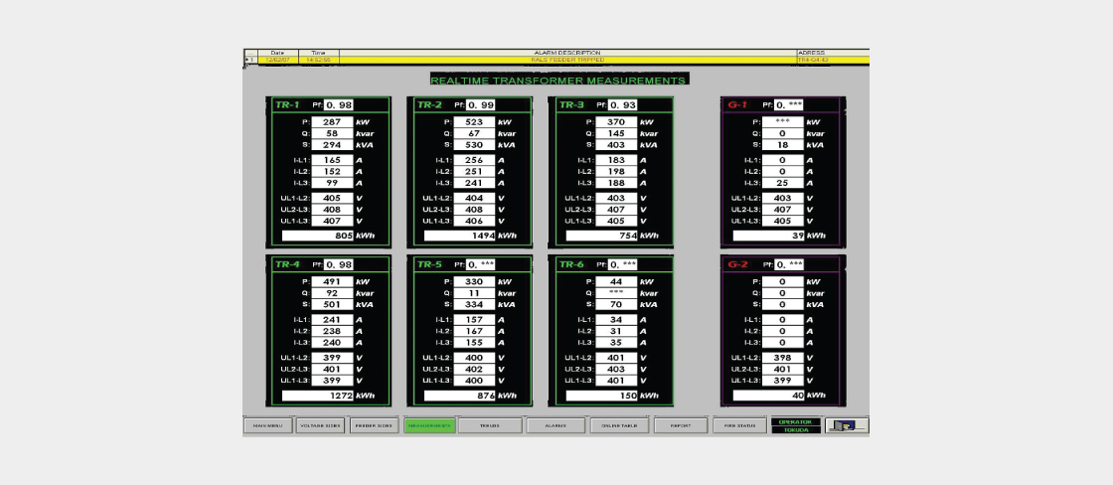Click TR-5 I-L2 current value 167
The width and height of the screenshot is (1113, 485).
point(474,331)
